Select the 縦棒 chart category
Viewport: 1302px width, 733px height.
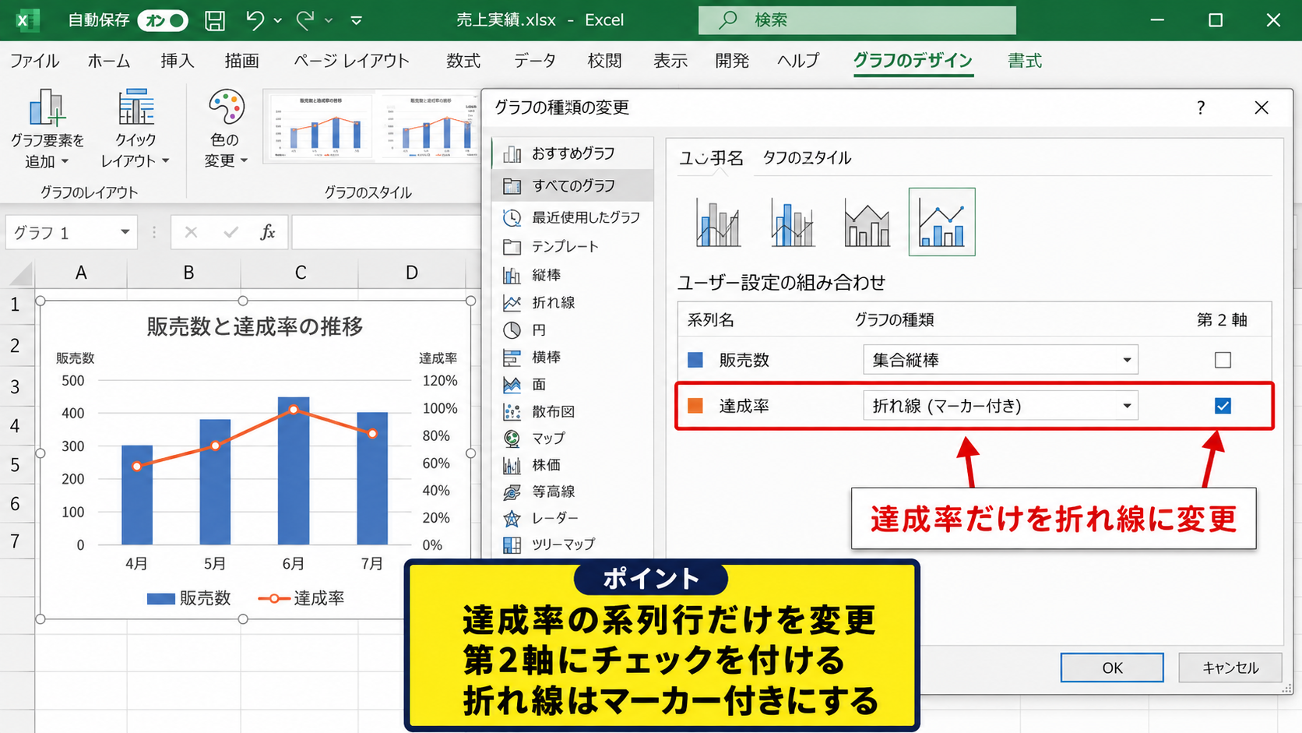click(546, 275)
